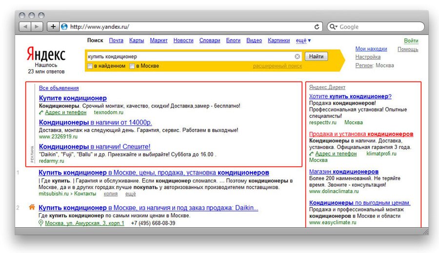Image resolution: width=439 pixels, height=253 pixels.
Task: Click the texnodom.ru domain text
Action: [x=109, y=112]
